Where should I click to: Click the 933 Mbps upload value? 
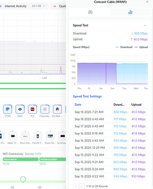click(x=138, y=177)
